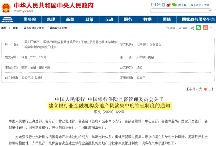Open the 国情 menu
This screenshot has height=146, width=216.
coord(167,19)
